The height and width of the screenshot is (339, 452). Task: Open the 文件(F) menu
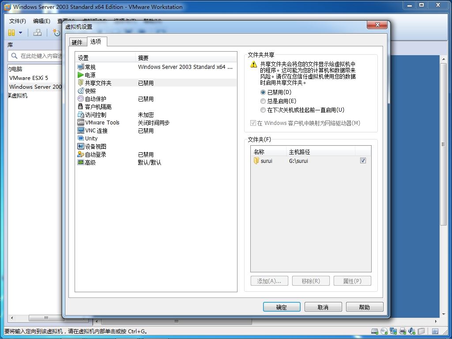point(18,21)
